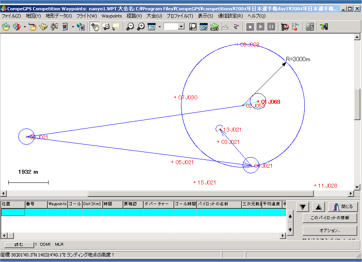Viewport: 362px width, 262px height.
Task: Open the waypoints network icon
Action: point(54,27)
